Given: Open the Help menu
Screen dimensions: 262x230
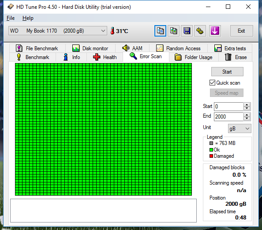Looking at the screenshot, I should coord(28,18).
